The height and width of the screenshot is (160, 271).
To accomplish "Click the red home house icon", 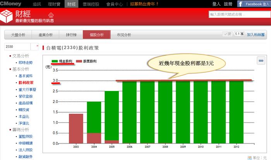I will pyautogui.click(x=51, y=15).
